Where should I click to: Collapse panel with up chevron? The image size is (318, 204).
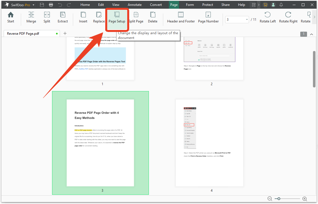click(x=312, y=34)
